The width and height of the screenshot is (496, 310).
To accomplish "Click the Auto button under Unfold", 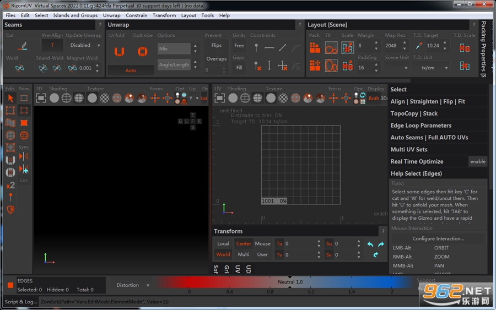I will 131,70.
